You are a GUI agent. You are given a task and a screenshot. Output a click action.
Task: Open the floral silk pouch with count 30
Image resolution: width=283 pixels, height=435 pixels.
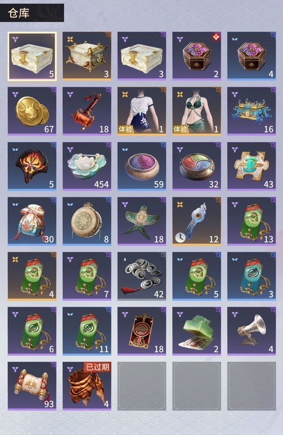[x=32, y=221]
